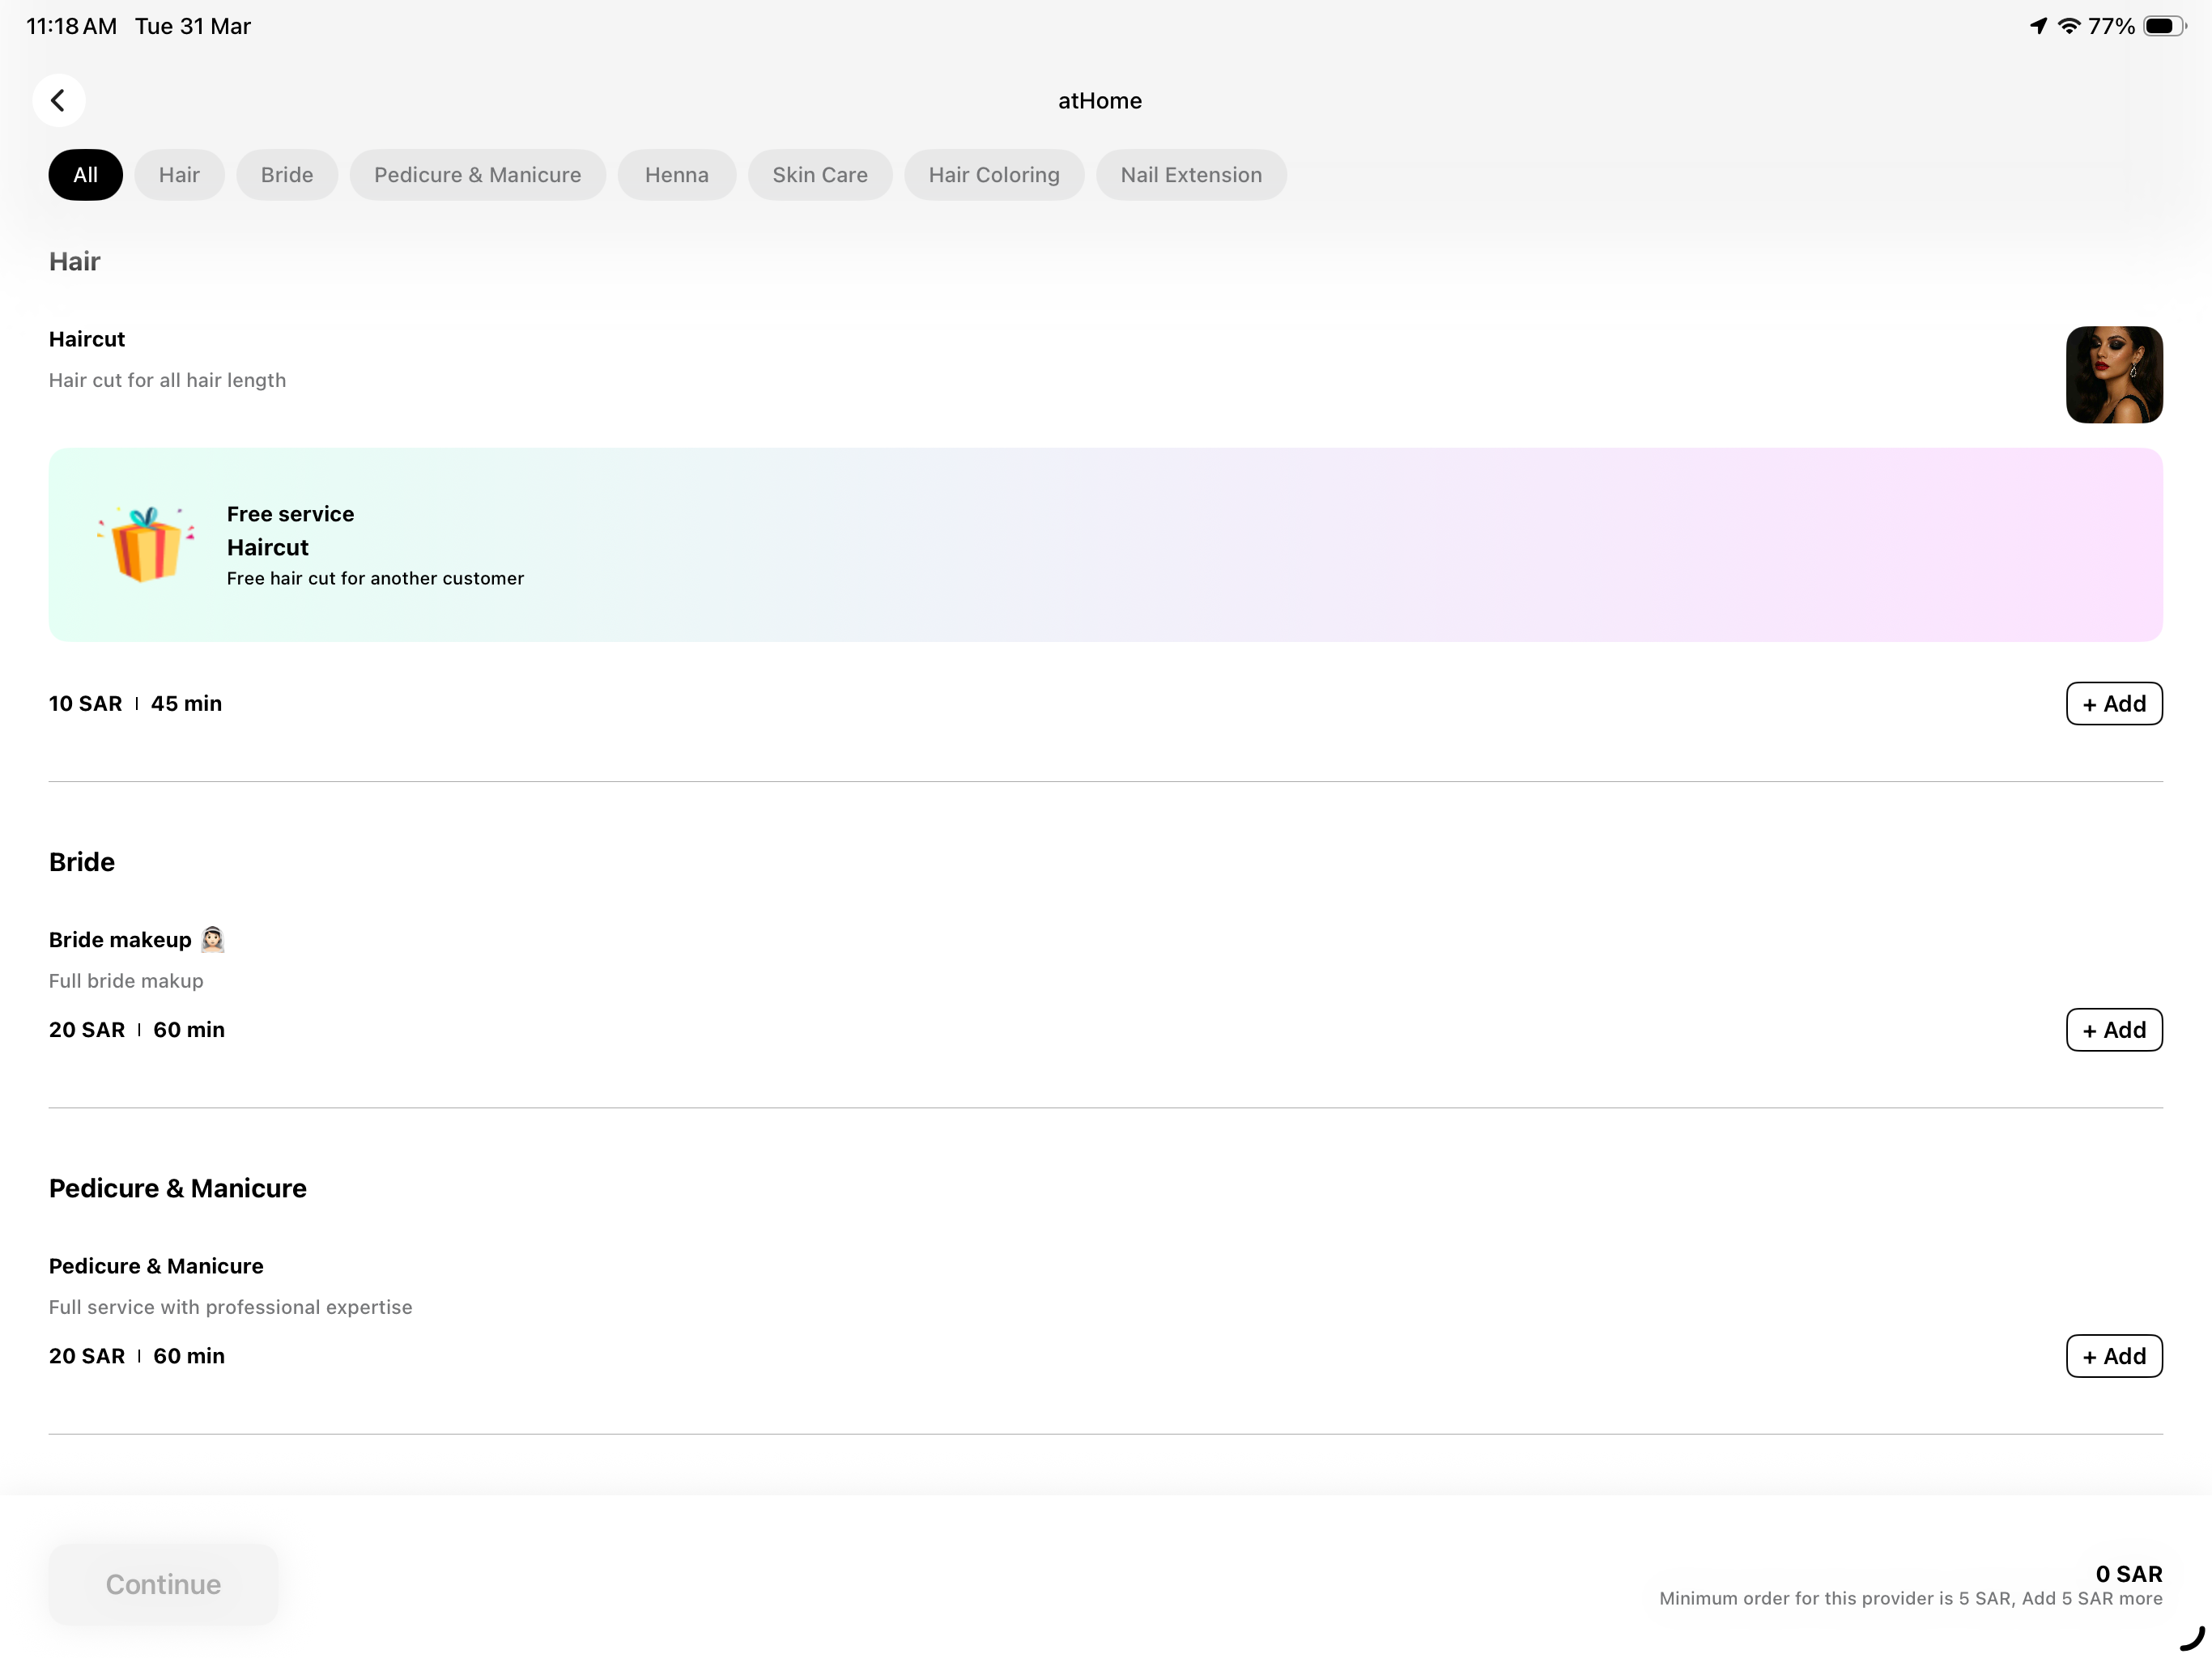The height and width of the screenshot is (1658, 2212).
Task: Tap the atHome page title
Action: [x=1100, y=101]
